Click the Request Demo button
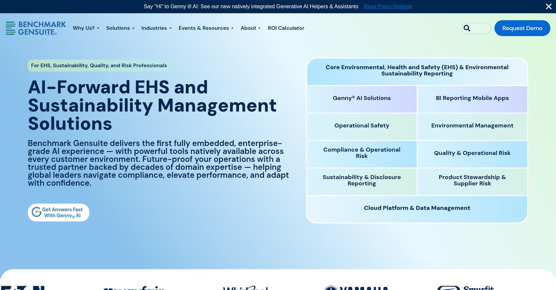The height and width of the screenshot is (290, 556). 522,28
